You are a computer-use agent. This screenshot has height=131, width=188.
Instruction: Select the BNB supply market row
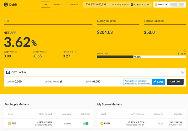(47, 123)
